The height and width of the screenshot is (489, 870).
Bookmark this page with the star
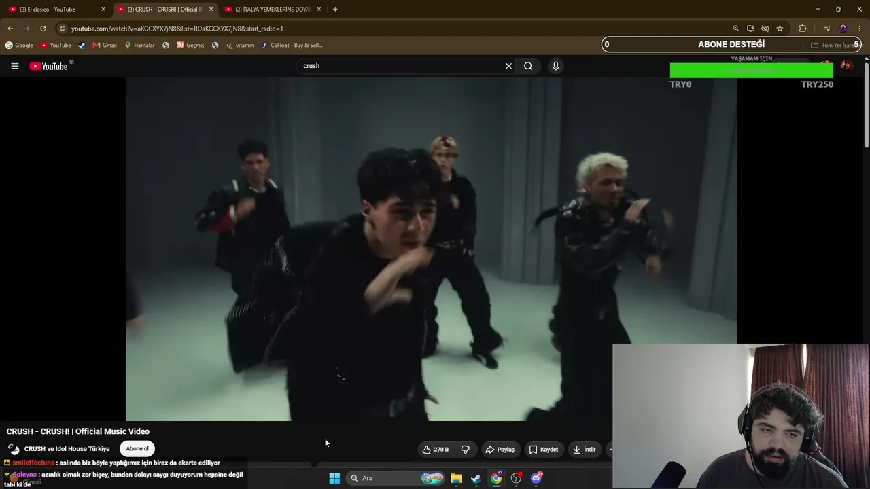click(x=780, y=29)
